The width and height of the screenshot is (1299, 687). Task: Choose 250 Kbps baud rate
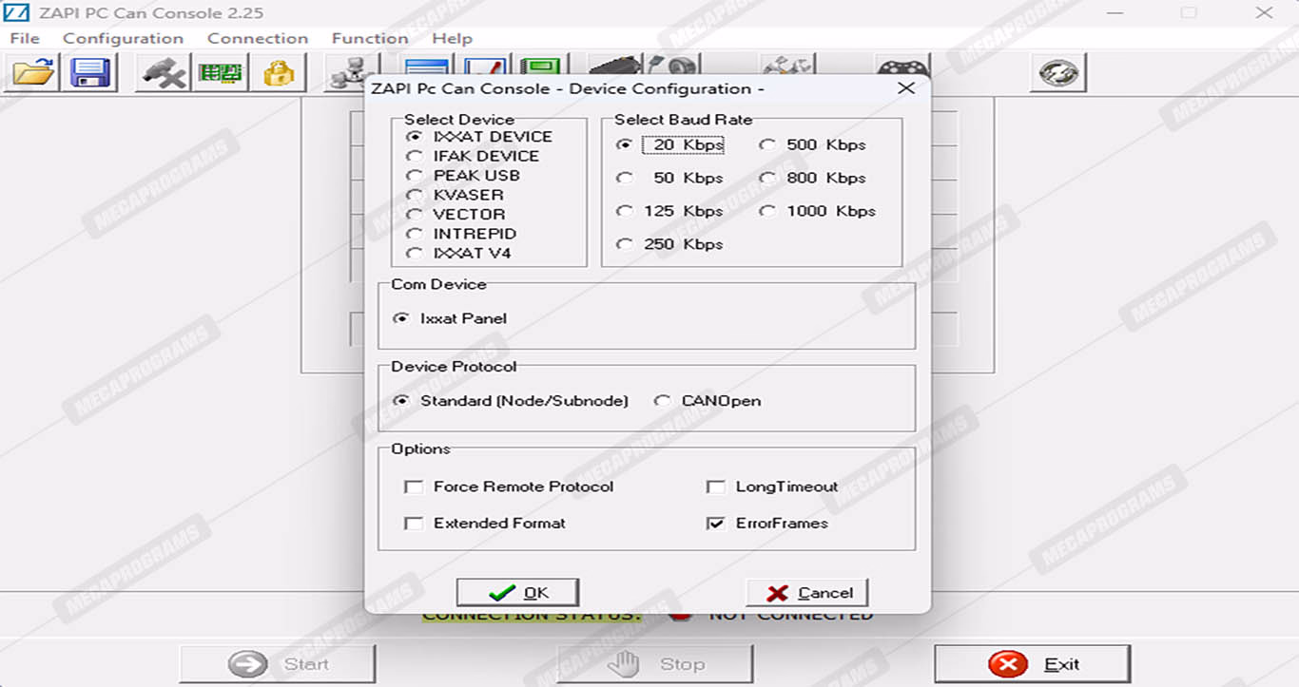(670, 244)
